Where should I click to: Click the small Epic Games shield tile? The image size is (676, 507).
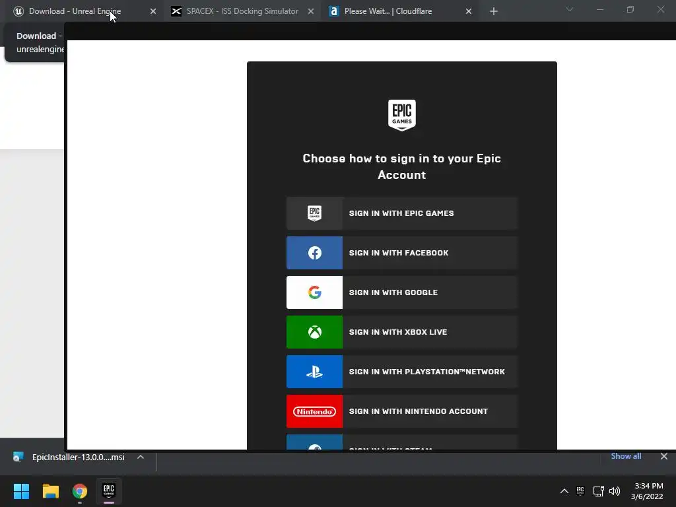point(315,213)
